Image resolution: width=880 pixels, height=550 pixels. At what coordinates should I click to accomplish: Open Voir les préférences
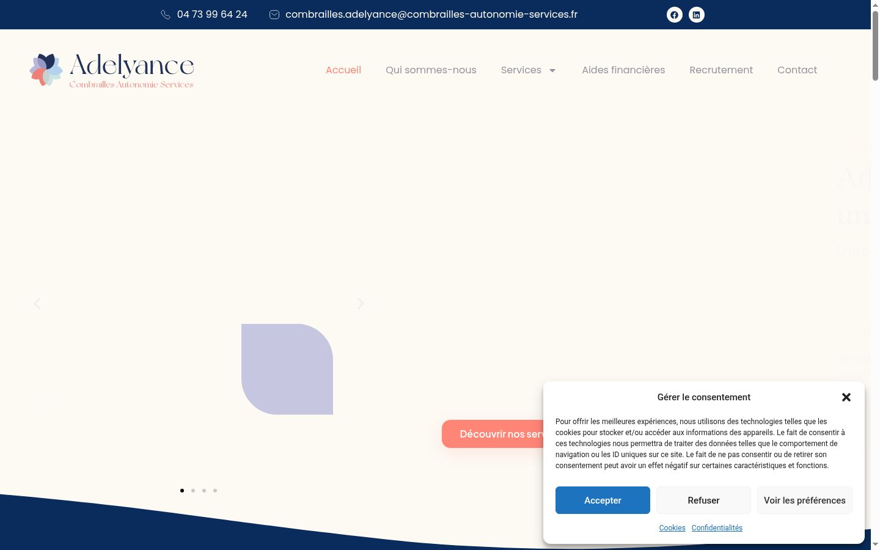click(805, 501)
